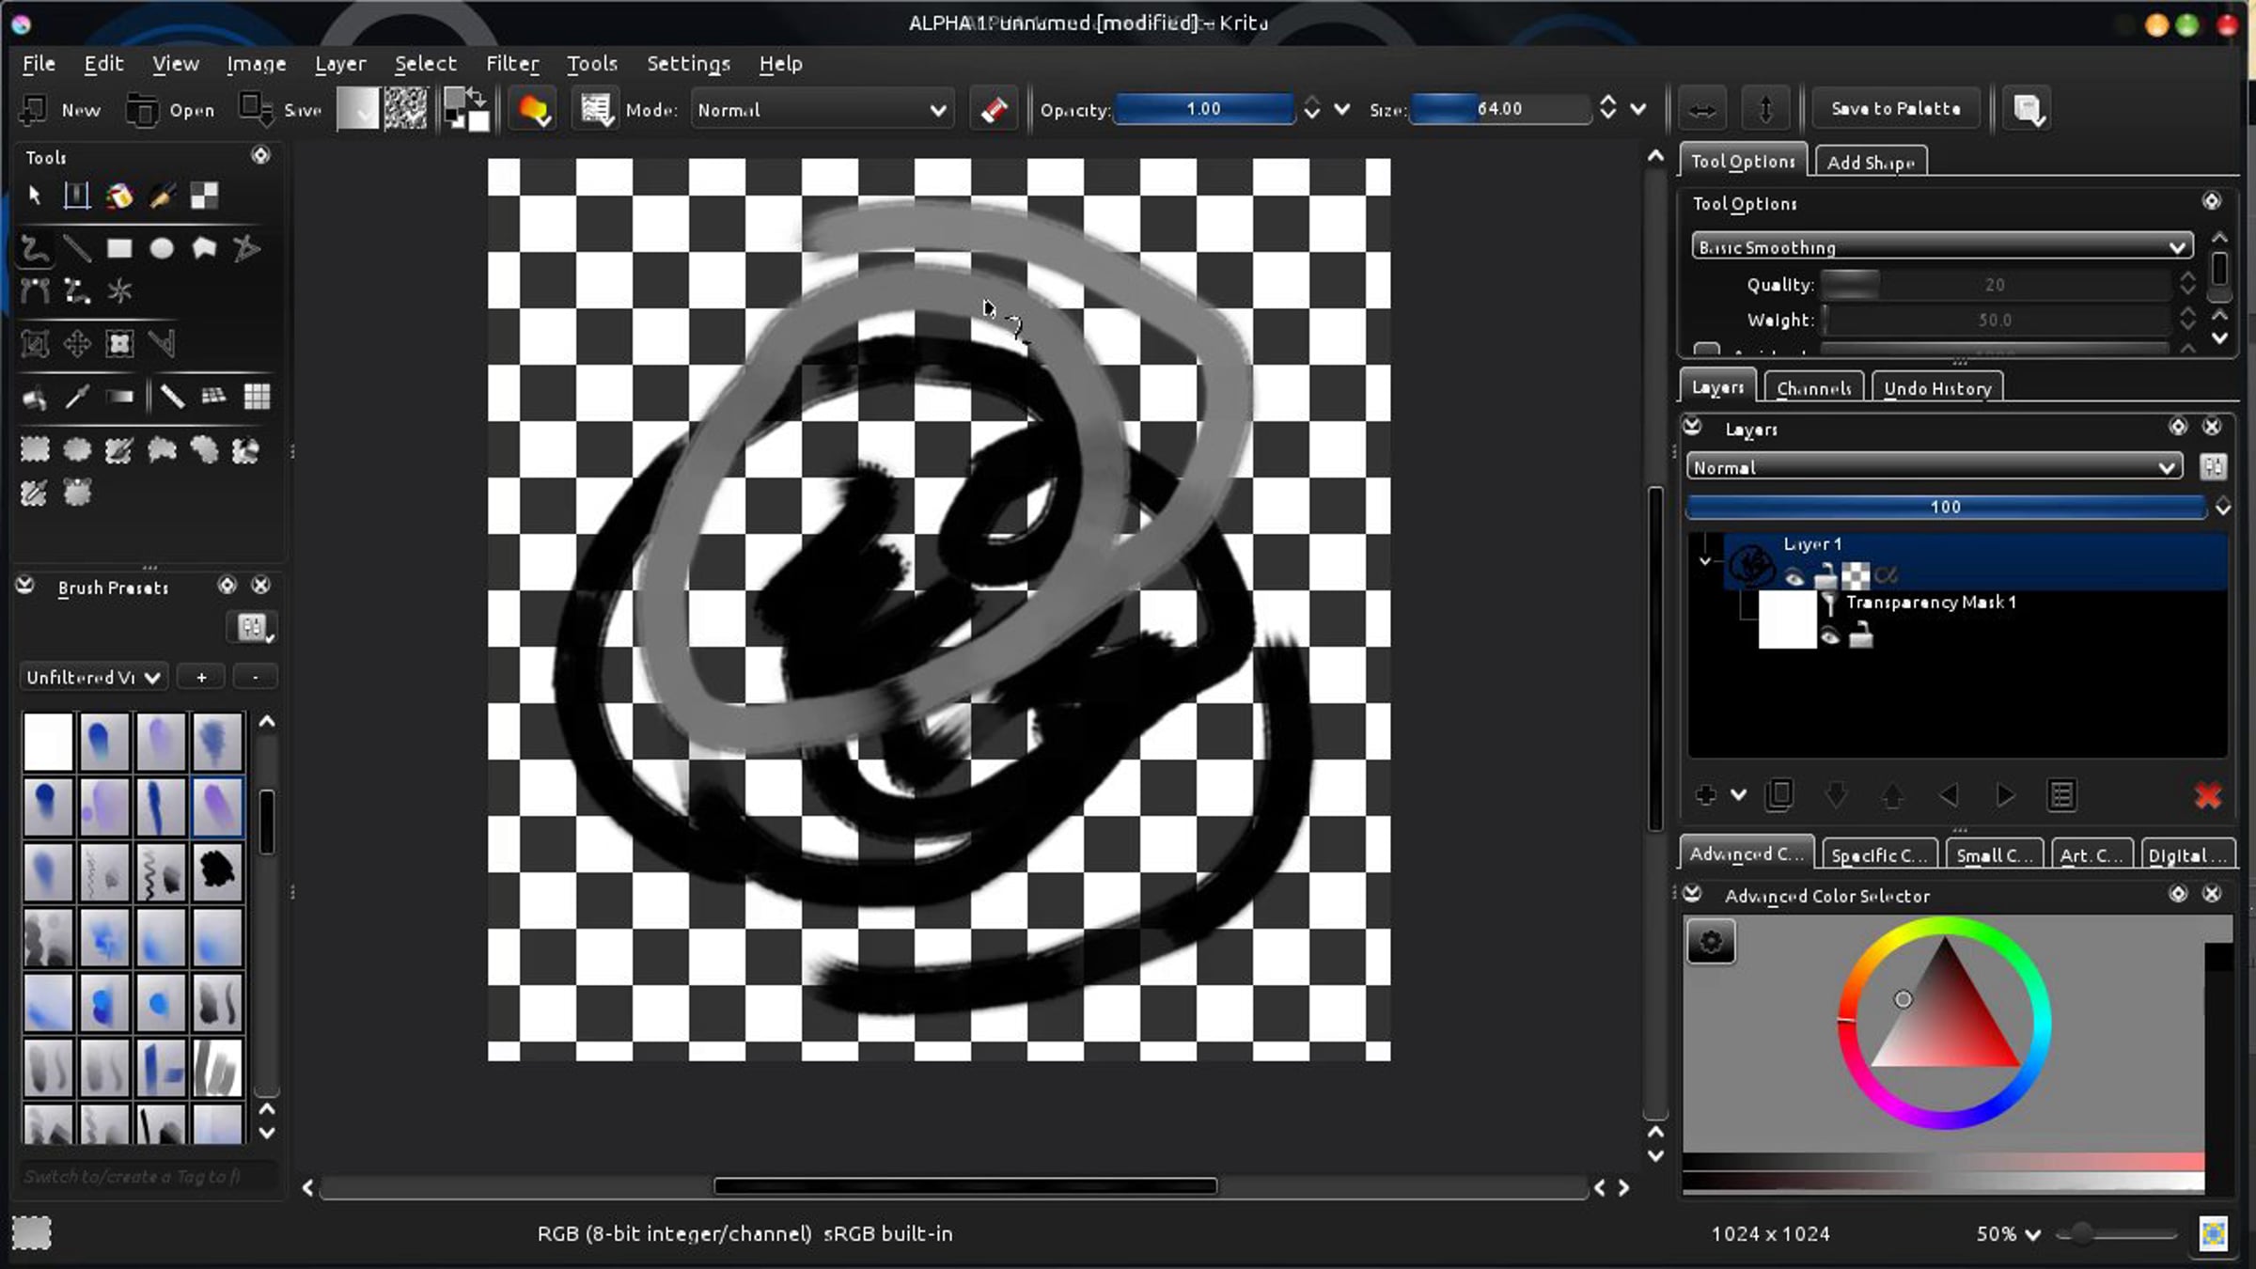2256x1269 pixels.
Task: Open the color selector settings gear
Action: [1711, 941]
